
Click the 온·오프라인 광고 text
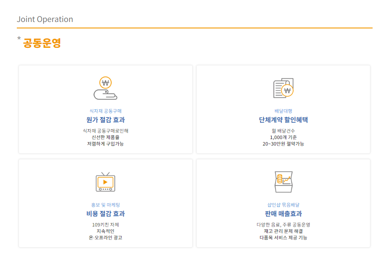click(106, 238)
